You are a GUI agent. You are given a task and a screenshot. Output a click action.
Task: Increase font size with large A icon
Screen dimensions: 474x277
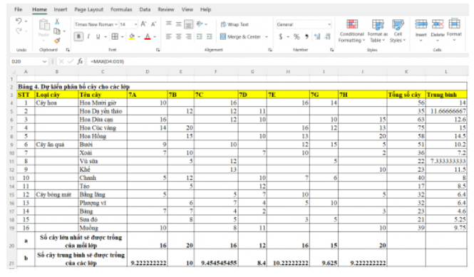click(x=143, y=24)
